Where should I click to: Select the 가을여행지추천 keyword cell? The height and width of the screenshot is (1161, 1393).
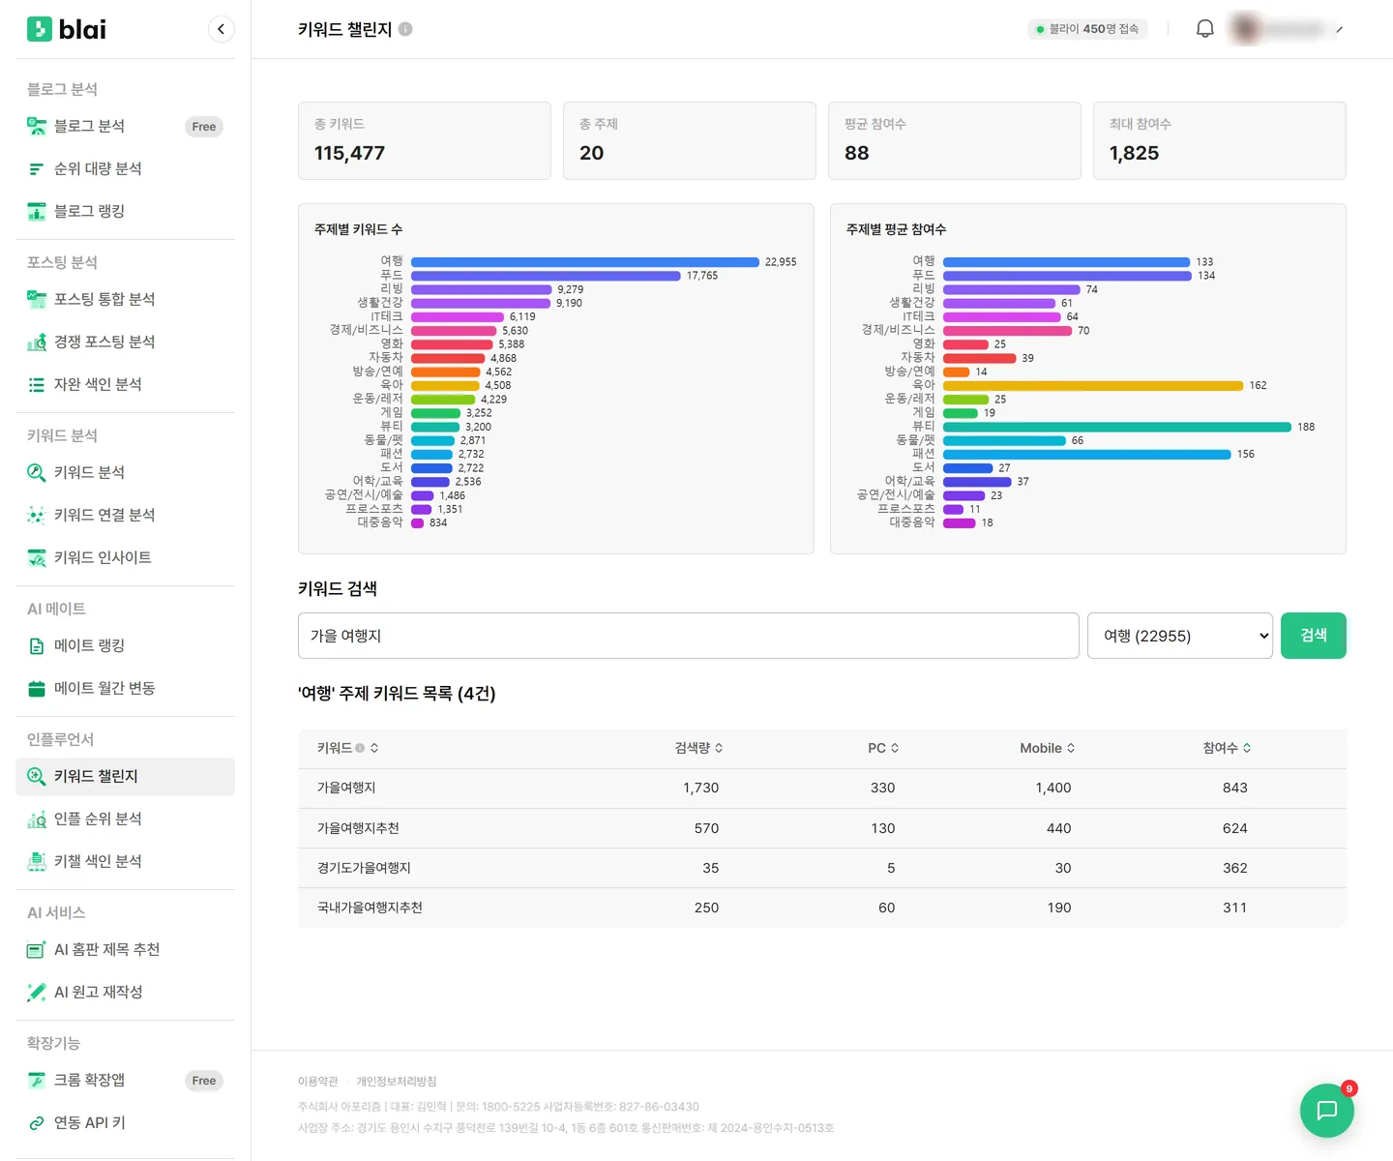[358, 828]
